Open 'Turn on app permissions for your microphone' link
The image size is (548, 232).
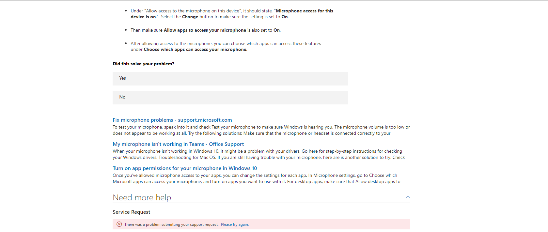185,168
